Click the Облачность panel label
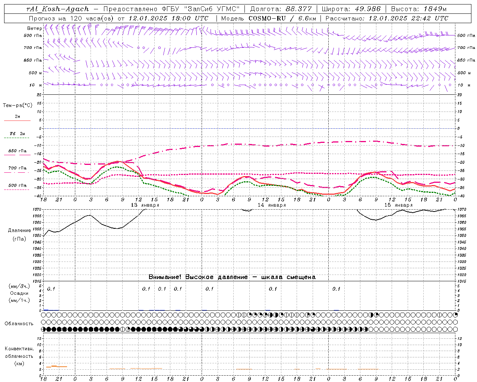 (19, 324)
